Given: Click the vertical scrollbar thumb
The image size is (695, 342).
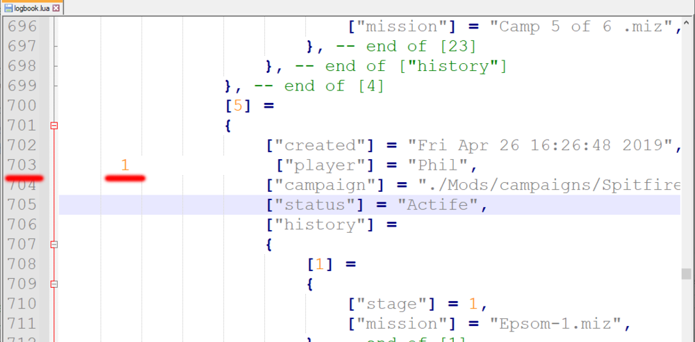Looking at the screenshot, I should tap(687, 274).
